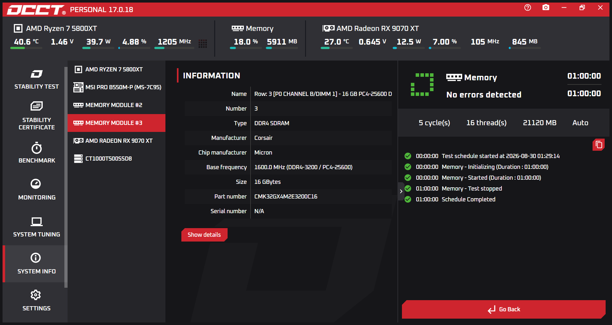
Task: Click the memory usage percentage level bar
Action: coord(246,48)
